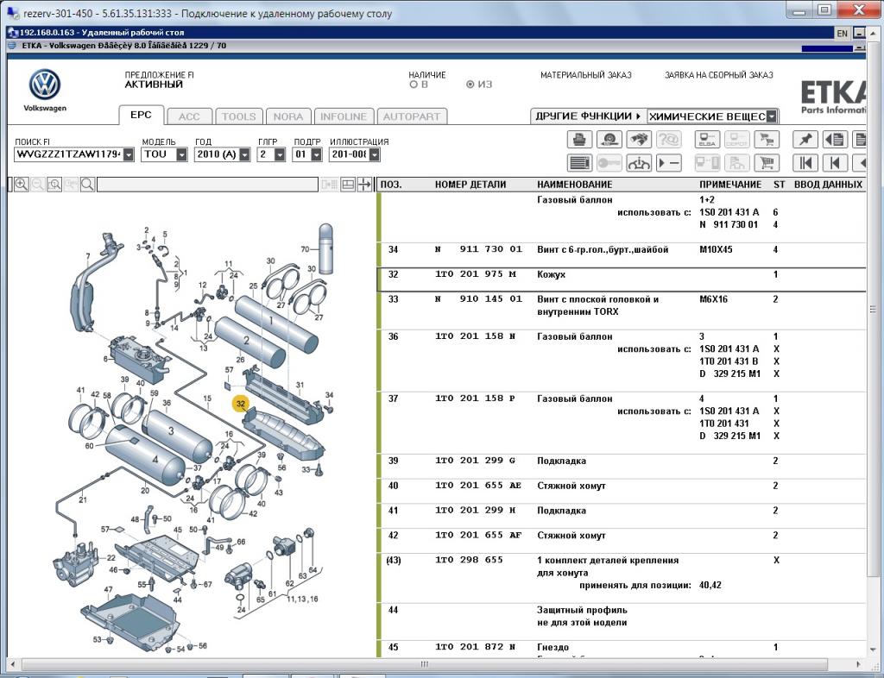Expand the ГЛГР main group dropdown
This screenshot has height=678, width=884.
point(280,154)
